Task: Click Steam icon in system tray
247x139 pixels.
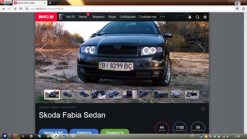Action: tap(202, 136)
